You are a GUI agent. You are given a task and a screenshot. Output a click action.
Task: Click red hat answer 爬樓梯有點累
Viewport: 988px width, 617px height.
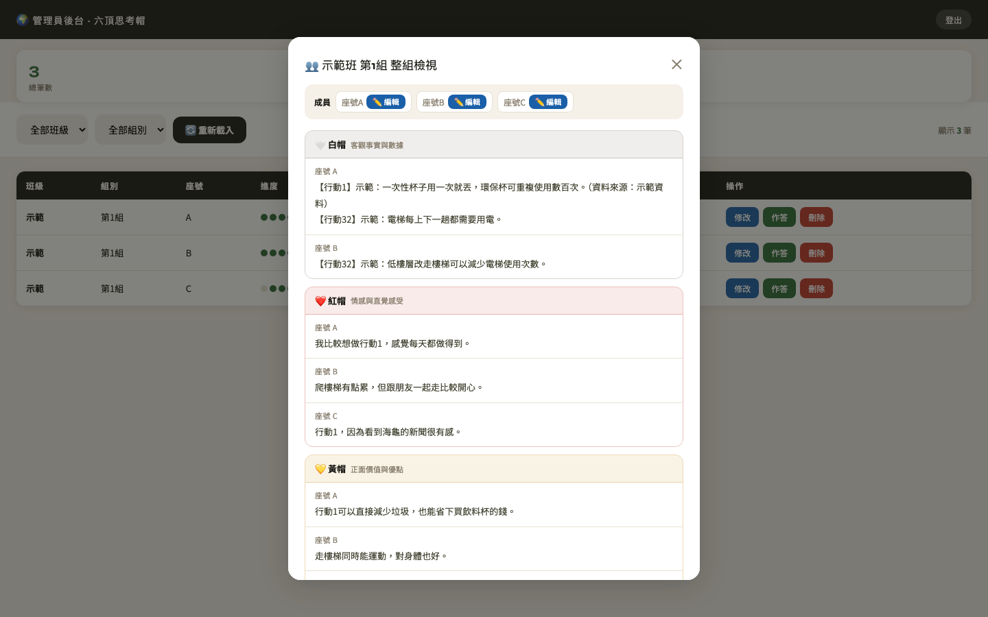(x=399, y=387)
